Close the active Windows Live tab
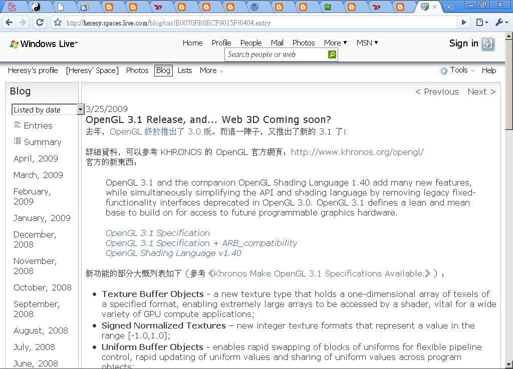513x369 pixels. click(x=434, y=7)
